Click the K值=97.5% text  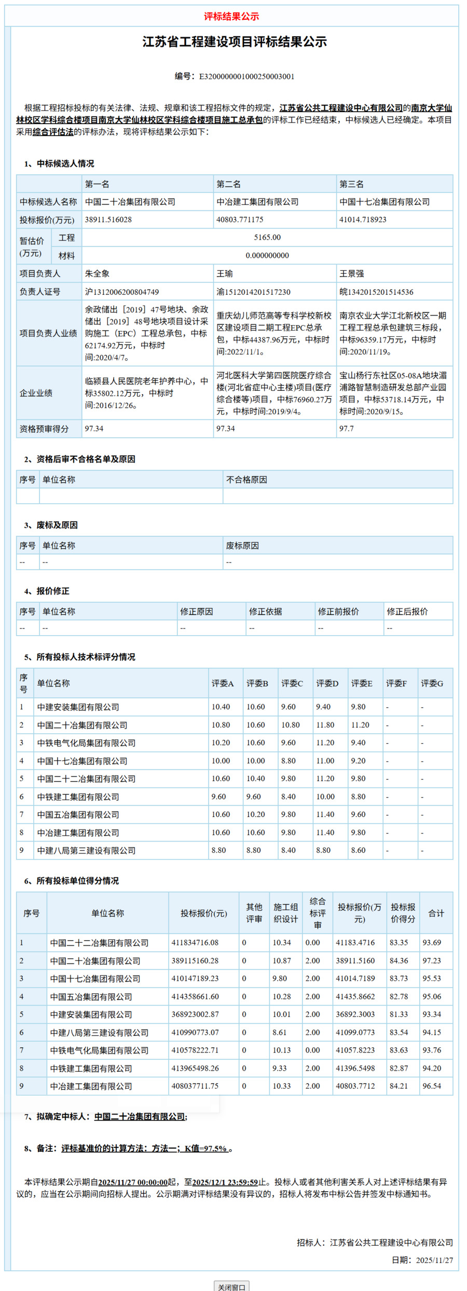click(206, 1148)
